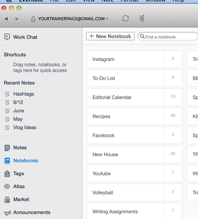The height and width of the screenshot is (219, 198).
Task: Click the Notebooks sidebar icon
Action: click(x=7, y=161)
